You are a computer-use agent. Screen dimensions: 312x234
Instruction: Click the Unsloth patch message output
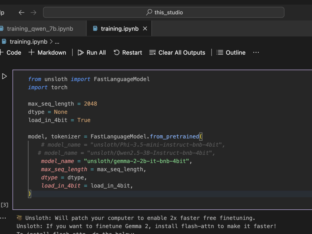point(136,218)
